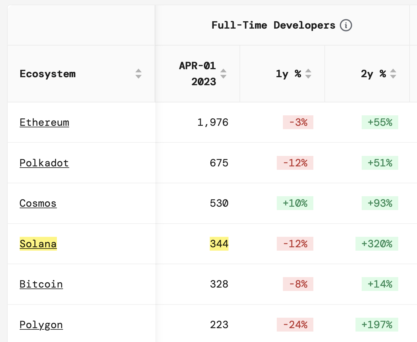The width and height of the screenshot is (417, 342).
Task: Click Solana's +320% two-year badge
Action: [377, 244]
